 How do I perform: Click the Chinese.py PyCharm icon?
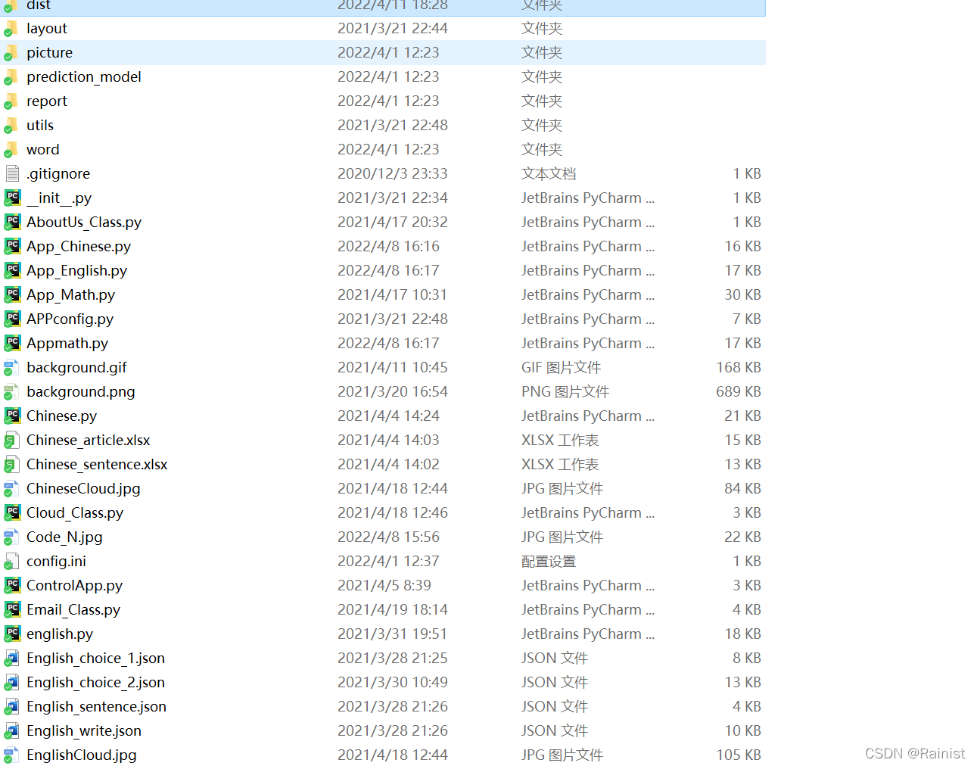pyautogui.click(x=11, y=416)
